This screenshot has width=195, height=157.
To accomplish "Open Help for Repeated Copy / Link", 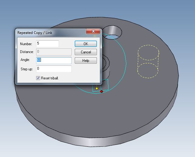I will pyautogui.click(x=86, y=61).
